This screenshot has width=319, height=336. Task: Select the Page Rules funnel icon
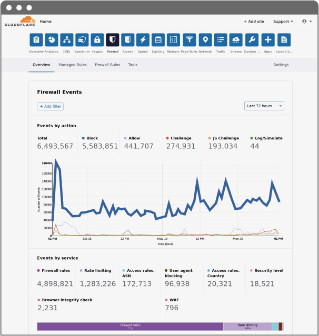click(189, 40)
